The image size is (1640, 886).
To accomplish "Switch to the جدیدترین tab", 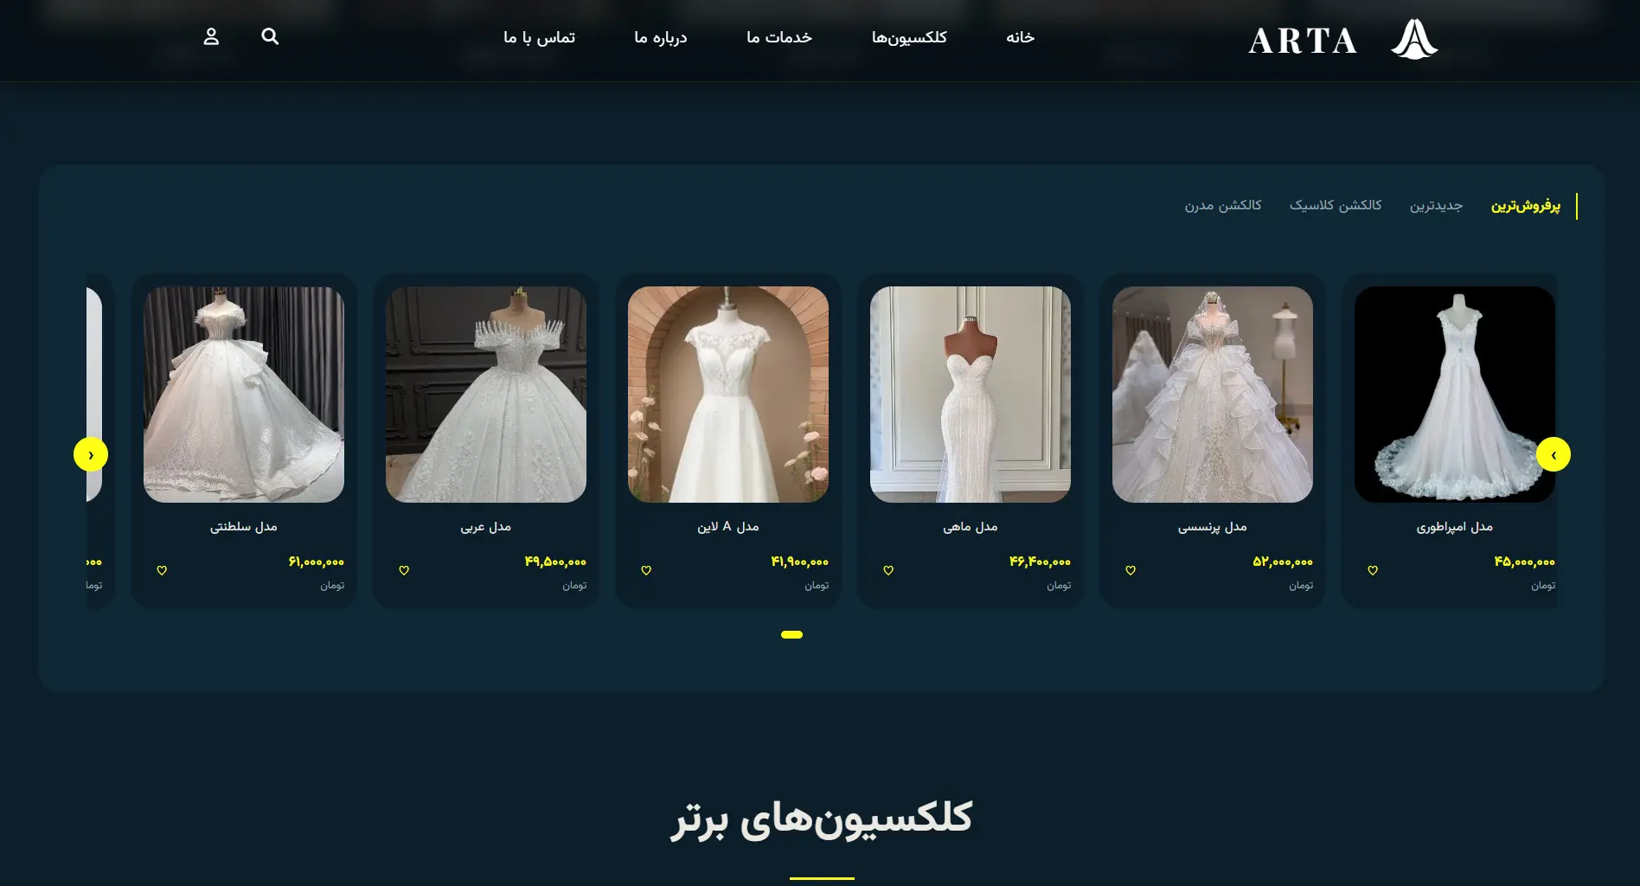I will click(1436, 206).
